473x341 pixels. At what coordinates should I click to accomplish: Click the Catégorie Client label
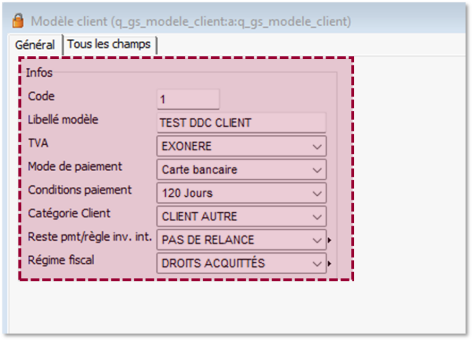pyautogui.click(x=69, y=213)
